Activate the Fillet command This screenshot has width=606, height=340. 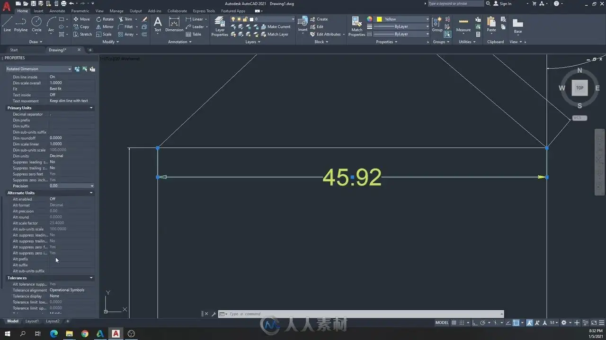(x=125, y=27)
